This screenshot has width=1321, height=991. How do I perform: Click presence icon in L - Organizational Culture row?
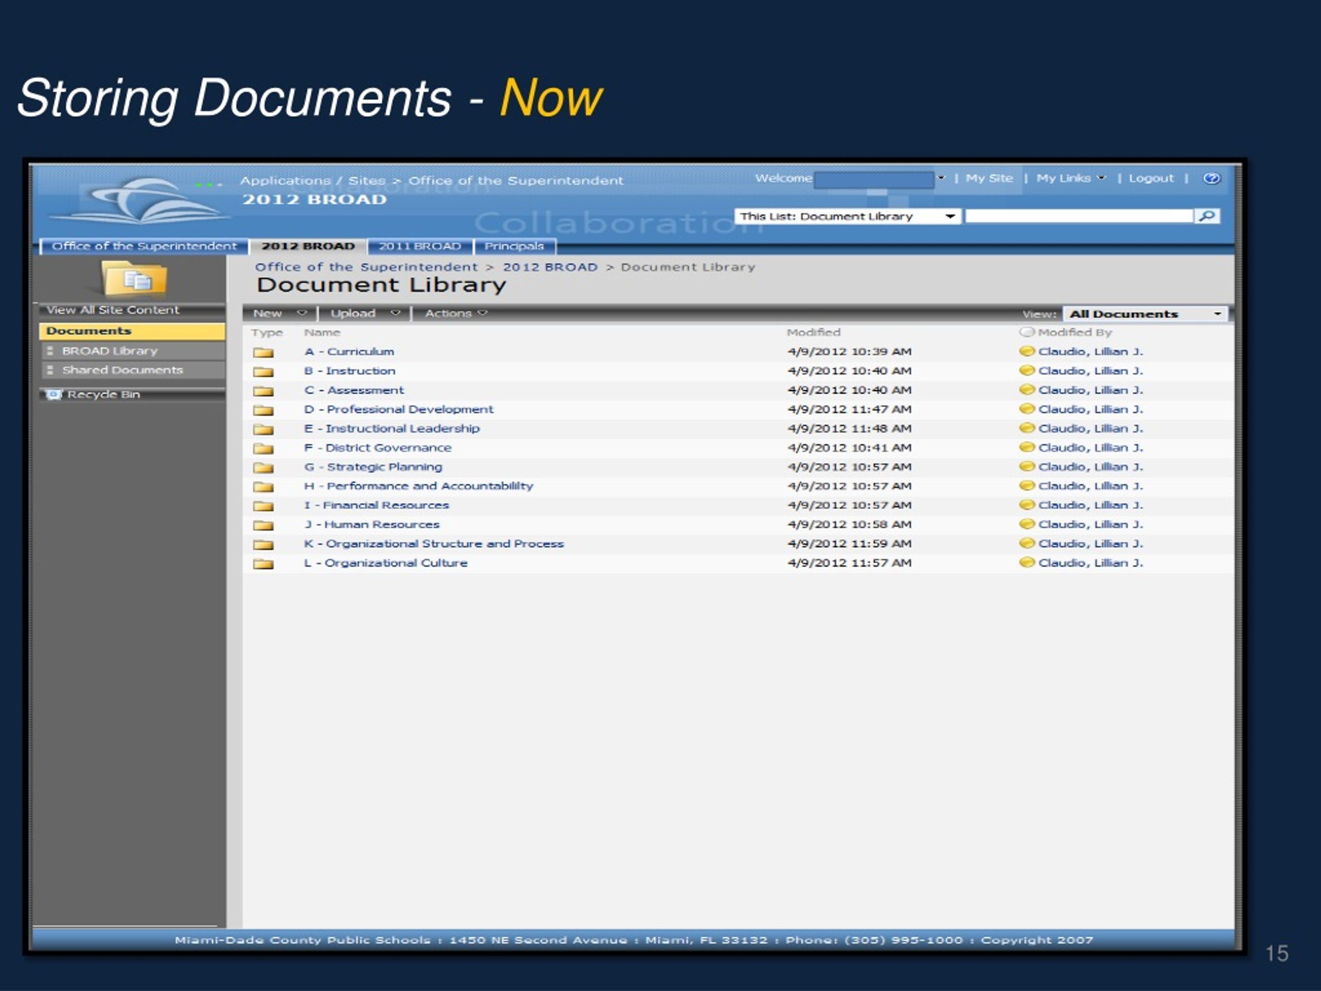1026,562
